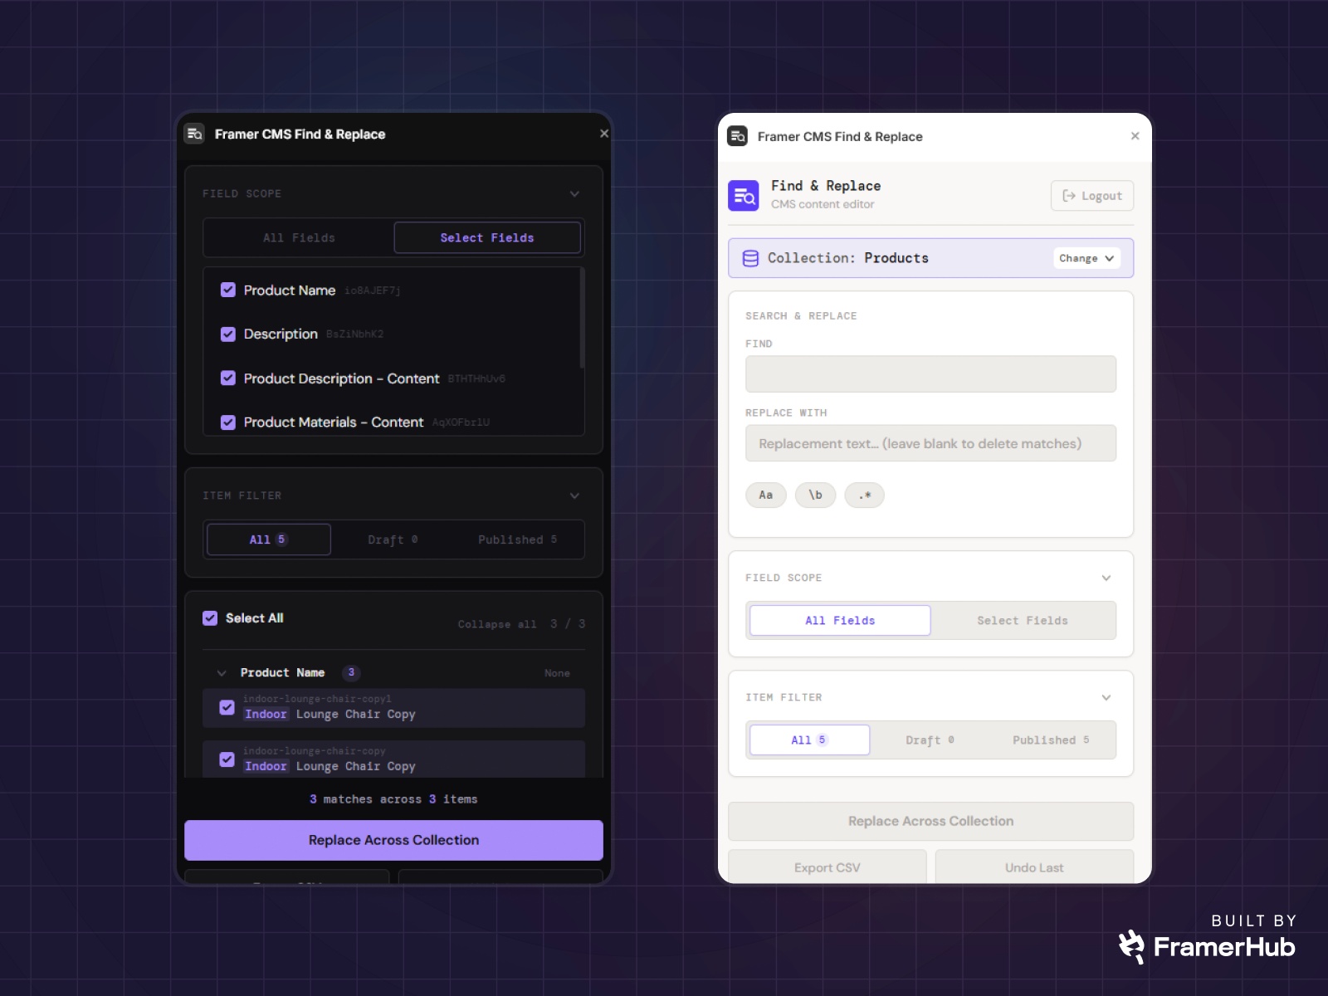Click the Export CSV button
The height and width of the screenshot is (996, 1328).
827,867
